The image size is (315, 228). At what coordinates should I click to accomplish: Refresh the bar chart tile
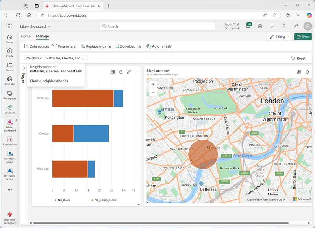coord(121,72)
